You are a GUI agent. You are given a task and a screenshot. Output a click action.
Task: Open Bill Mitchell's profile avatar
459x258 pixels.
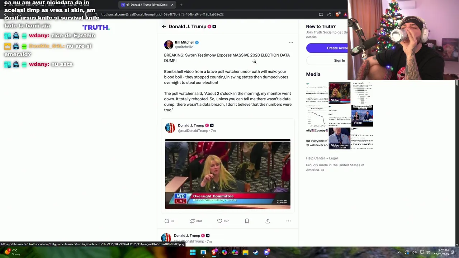(169, 44)
